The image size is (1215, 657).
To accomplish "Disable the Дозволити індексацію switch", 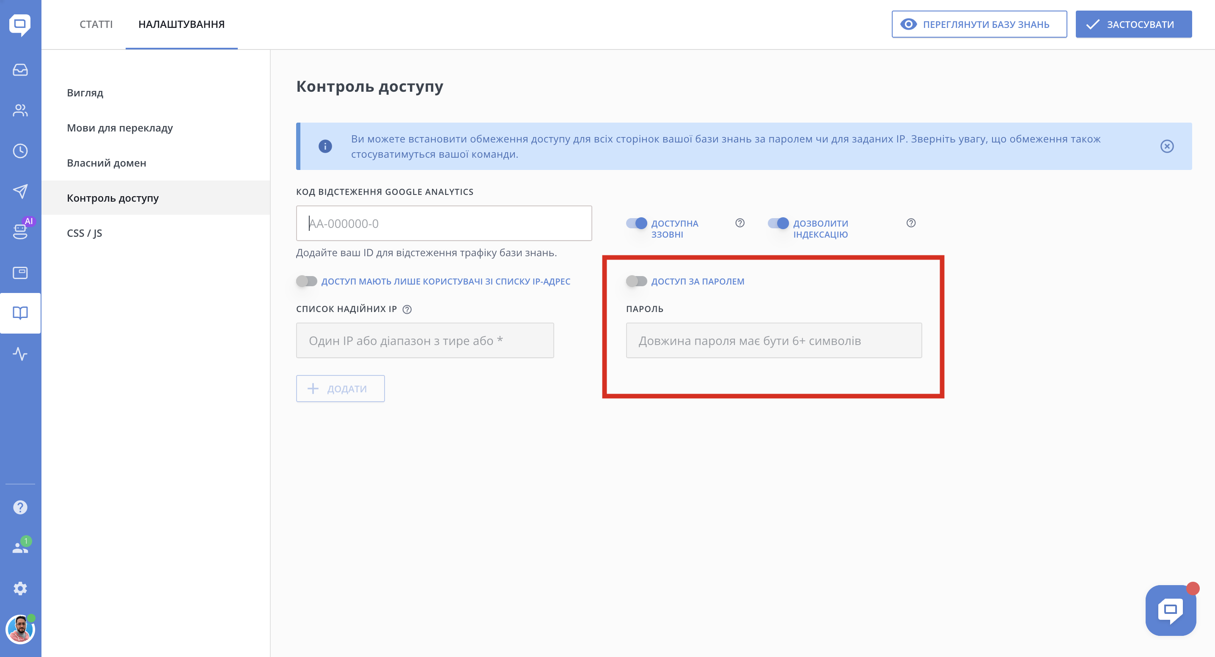I will 778,223.
